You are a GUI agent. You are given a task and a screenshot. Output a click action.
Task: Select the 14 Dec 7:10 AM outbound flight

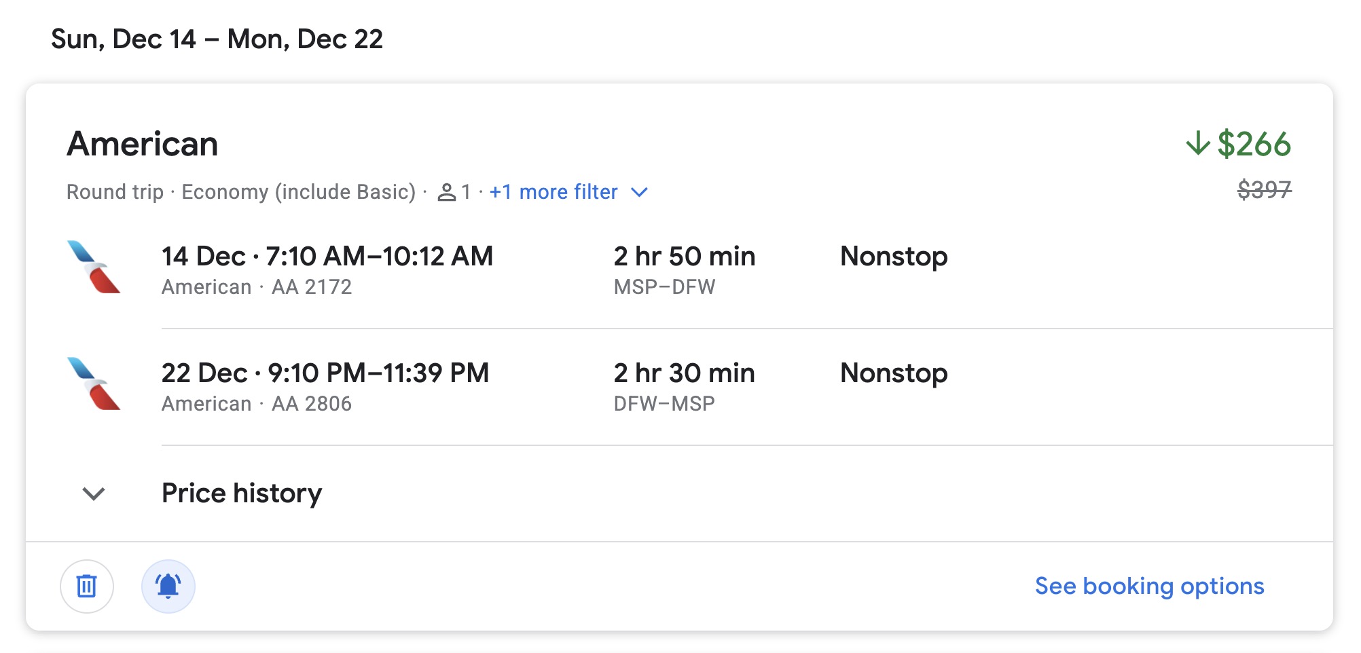tap(327, 257)
